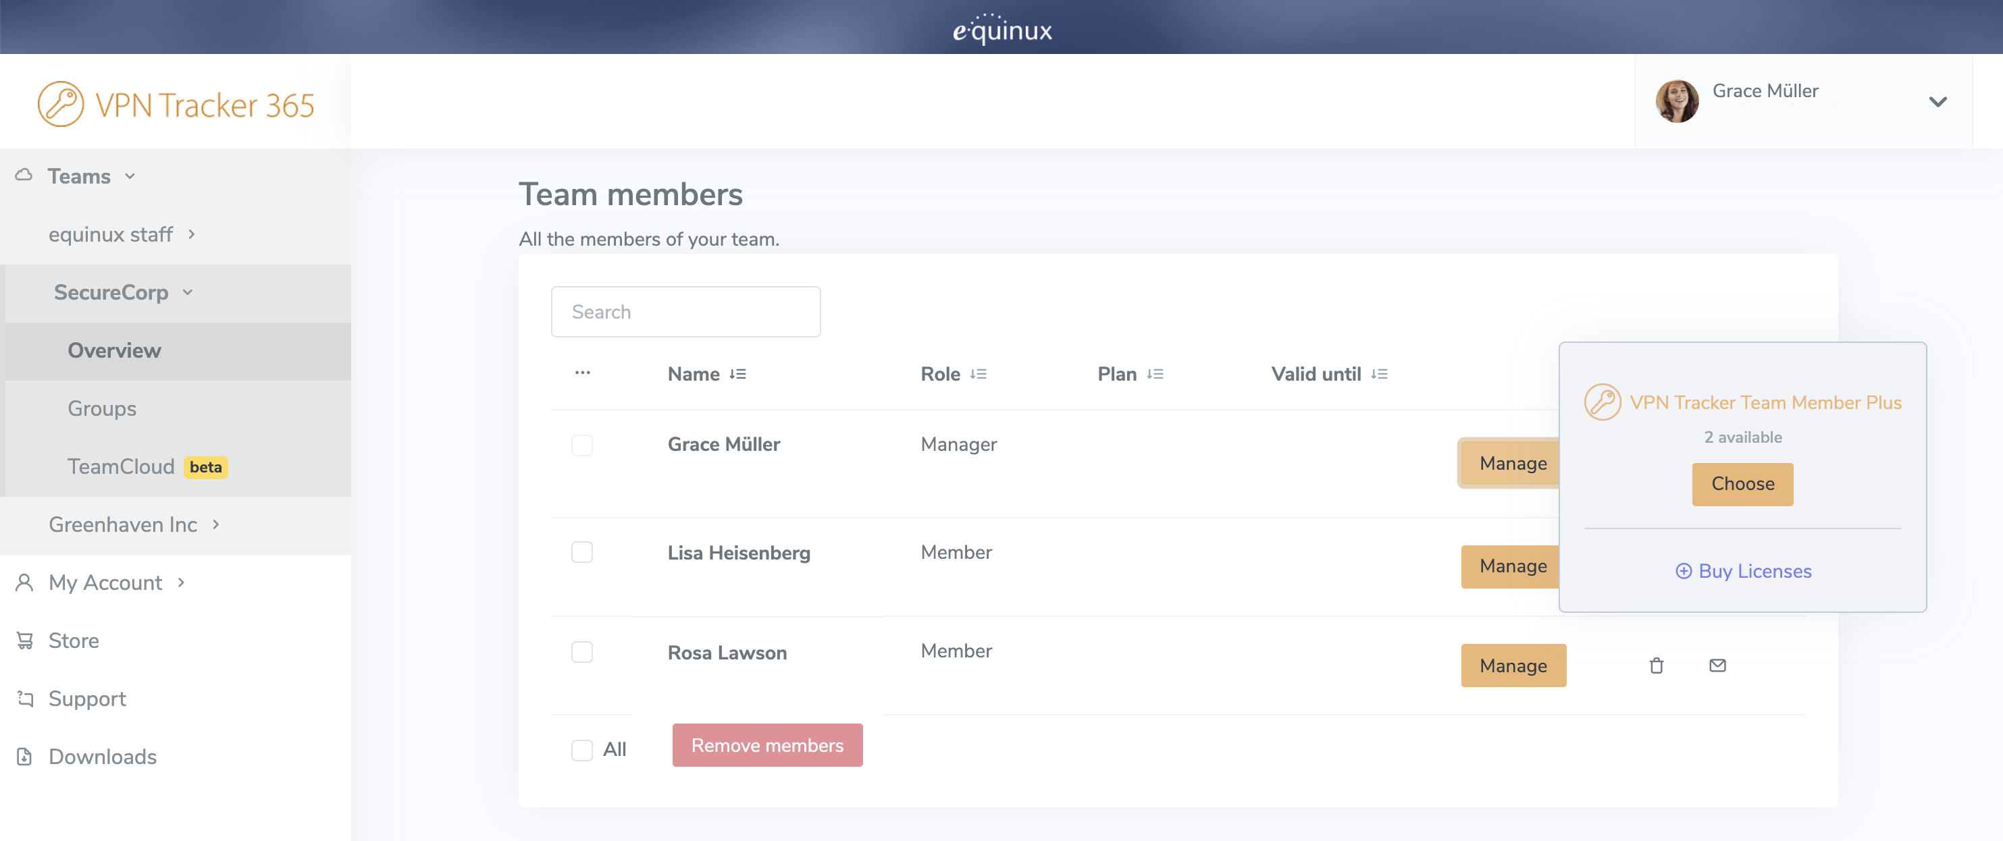Click the Support icon in sidebar
The height and width of the screenshot is (841, 2003).
(25, 699)
